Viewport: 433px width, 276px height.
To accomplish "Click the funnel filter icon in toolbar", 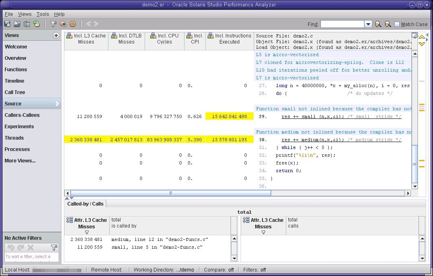I will tap(53, 24).
